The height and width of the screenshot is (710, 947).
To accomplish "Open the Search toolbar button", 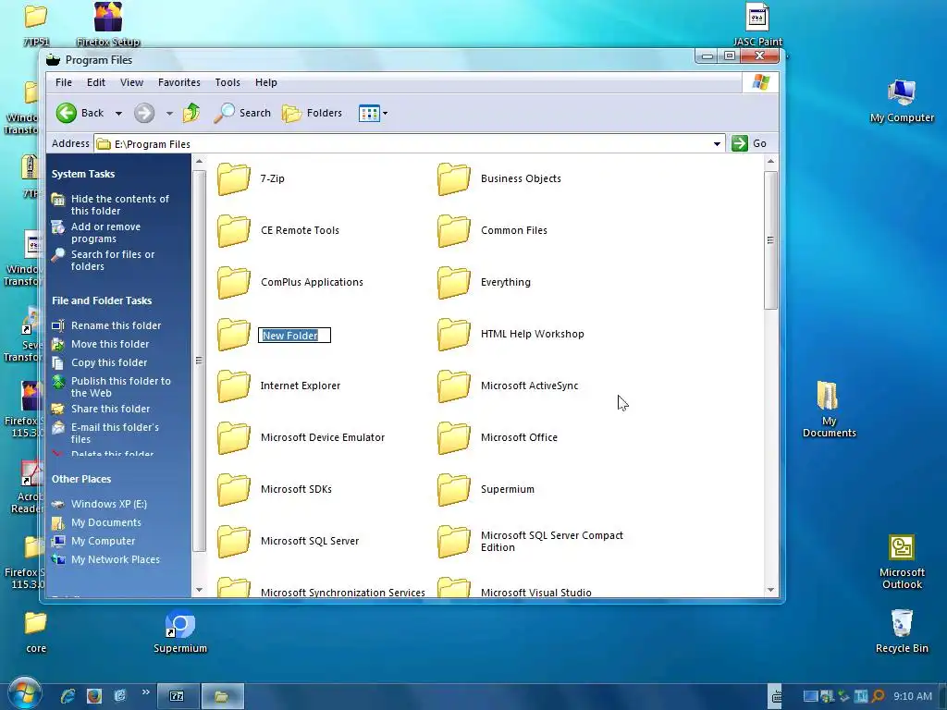I will [242, 113].
